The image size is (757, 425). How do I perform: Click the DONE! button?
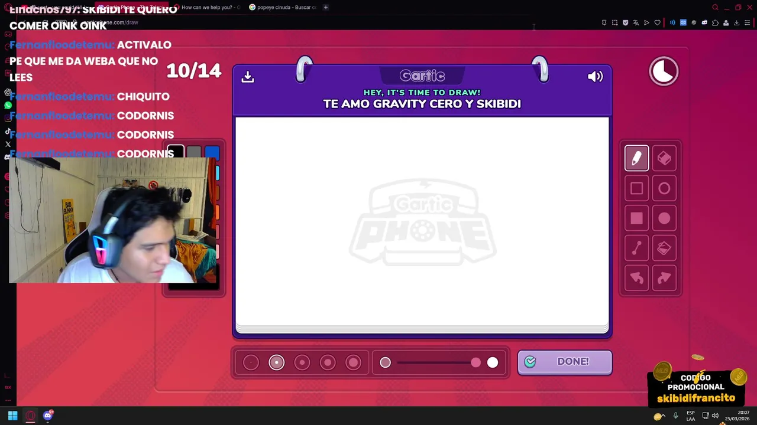pyautogui.click(x=565, y=362)
